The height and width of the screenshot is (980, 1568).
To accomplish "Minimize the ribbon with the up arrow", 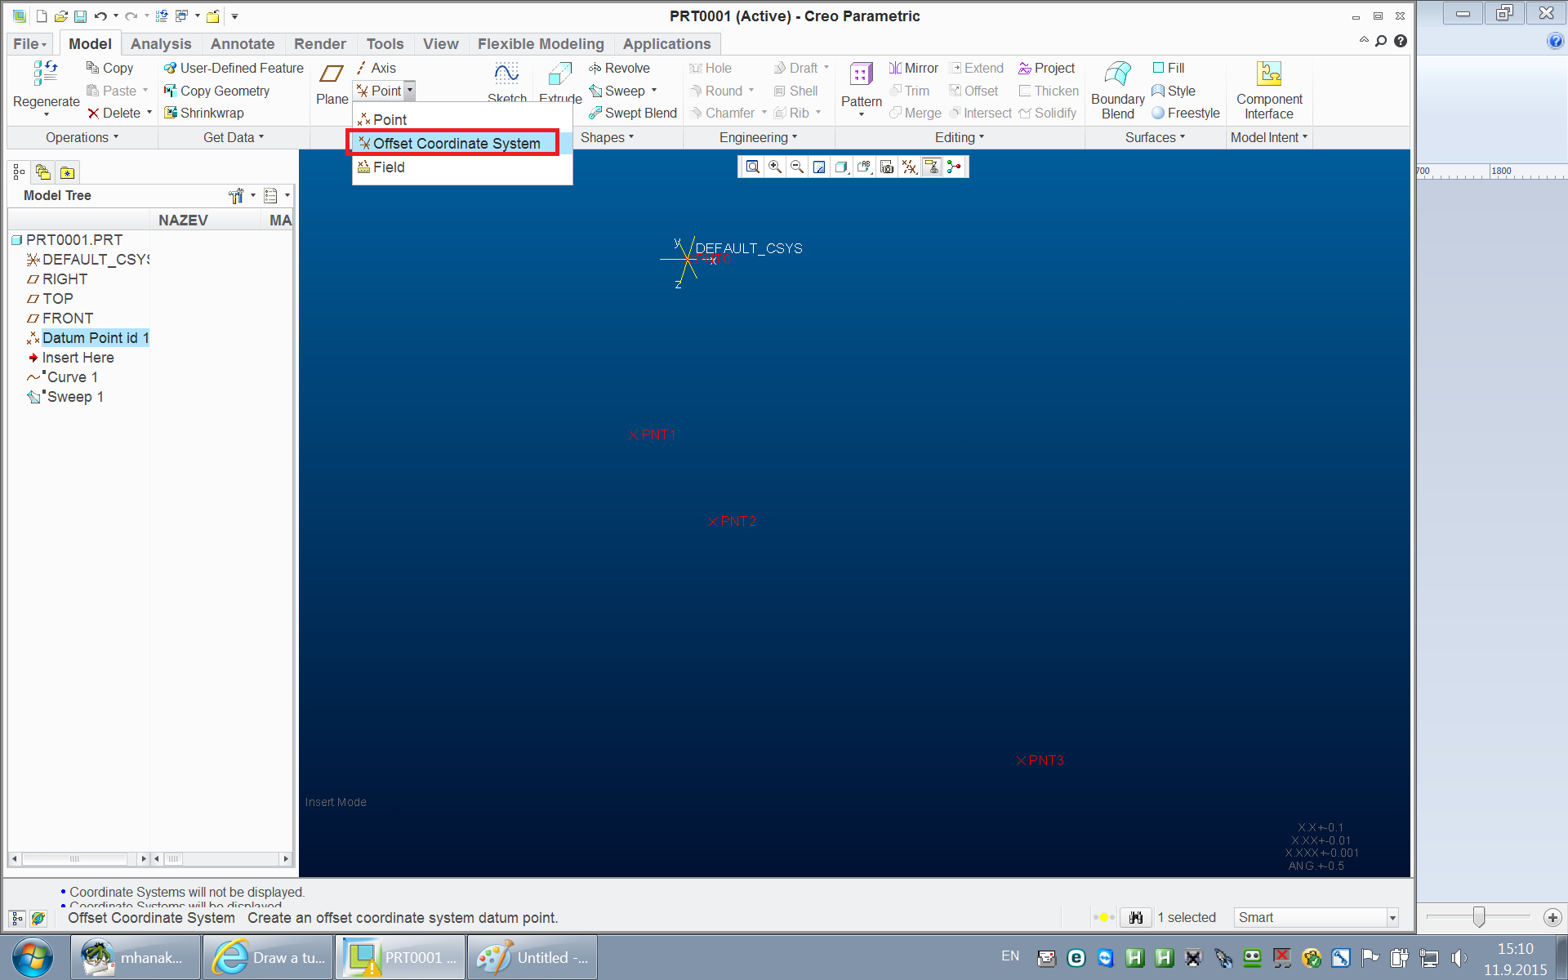I will (1364, 40).
